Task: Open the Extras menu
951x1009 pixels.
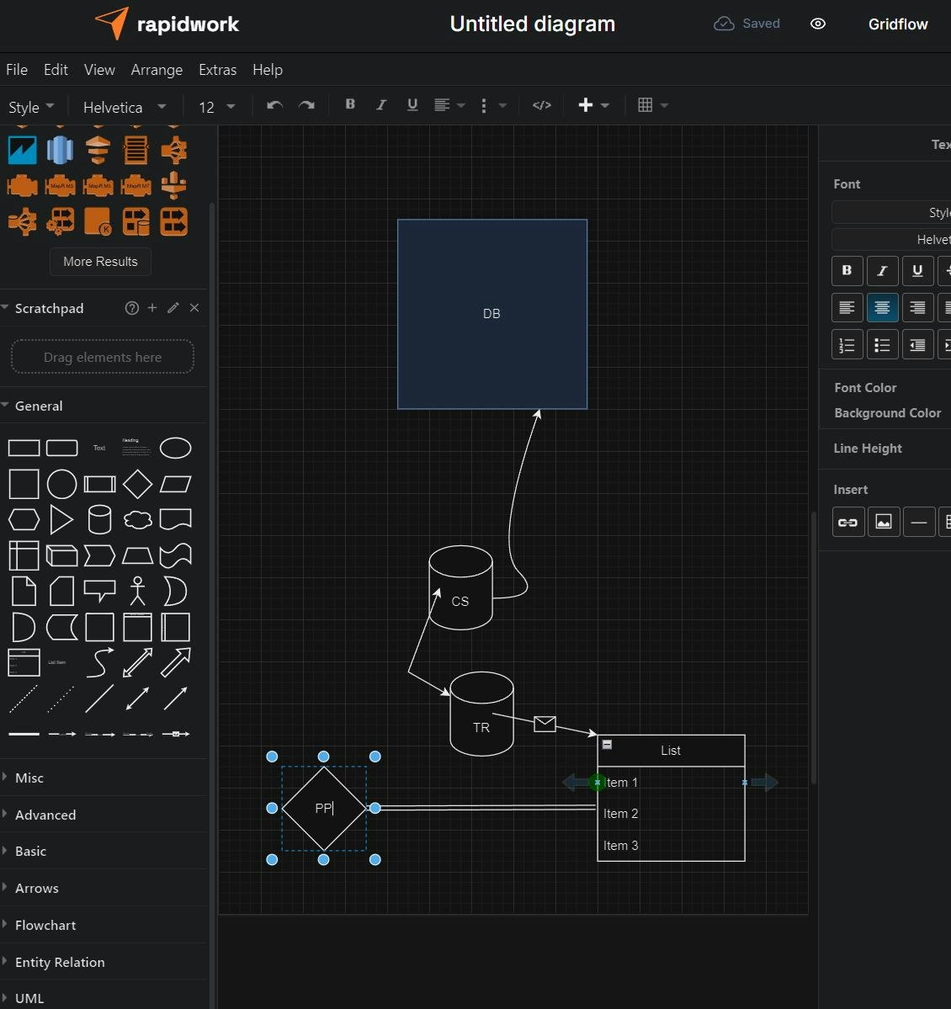Action: 217,70
